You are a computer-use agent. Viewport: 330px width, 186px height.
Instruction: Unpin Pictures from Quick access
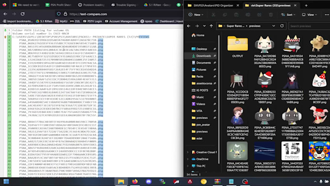(x=214, y=69)
